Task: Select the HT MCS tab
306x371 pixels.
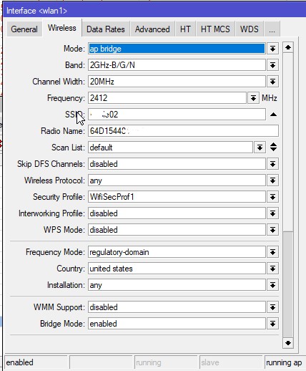Action: point(215,29)
